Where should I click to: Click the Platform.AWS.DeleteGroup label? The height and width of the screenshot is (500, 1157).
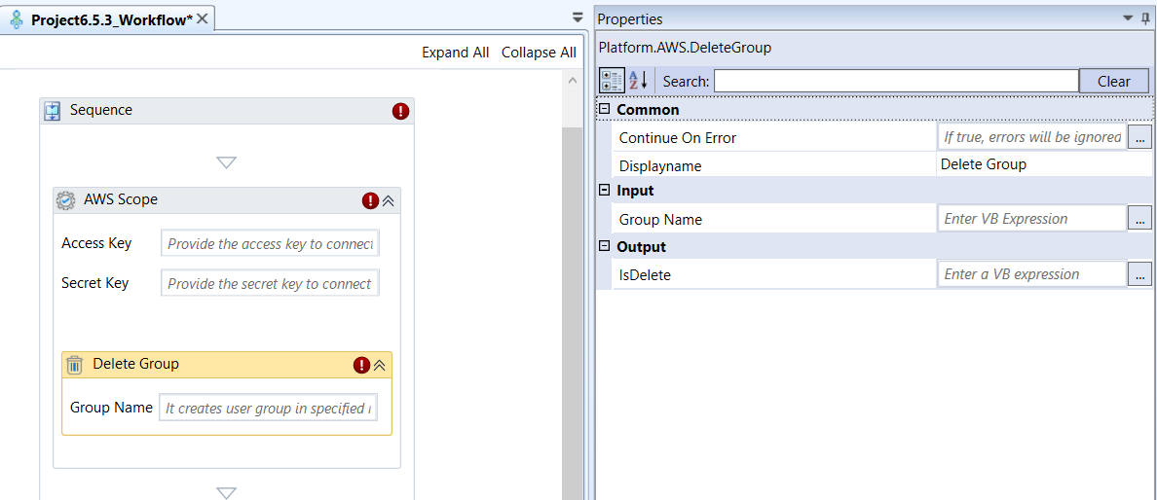[686, 48]
